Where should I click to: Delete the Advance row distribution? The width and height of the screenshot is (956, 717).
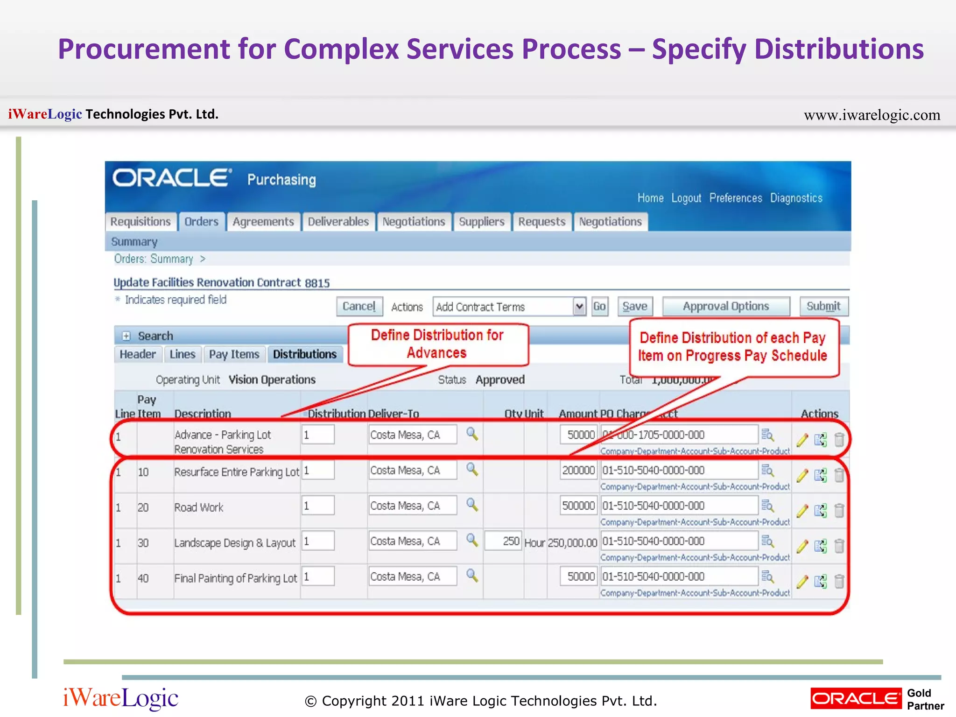(839, 440)
